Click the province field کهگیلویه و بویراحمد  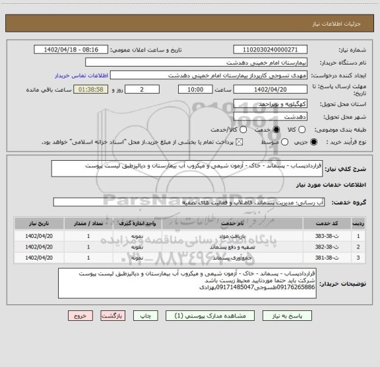click(270, 104)
